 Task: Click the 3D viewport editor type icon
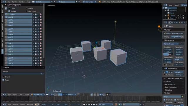pyautogui.click(x=4, y=95)
